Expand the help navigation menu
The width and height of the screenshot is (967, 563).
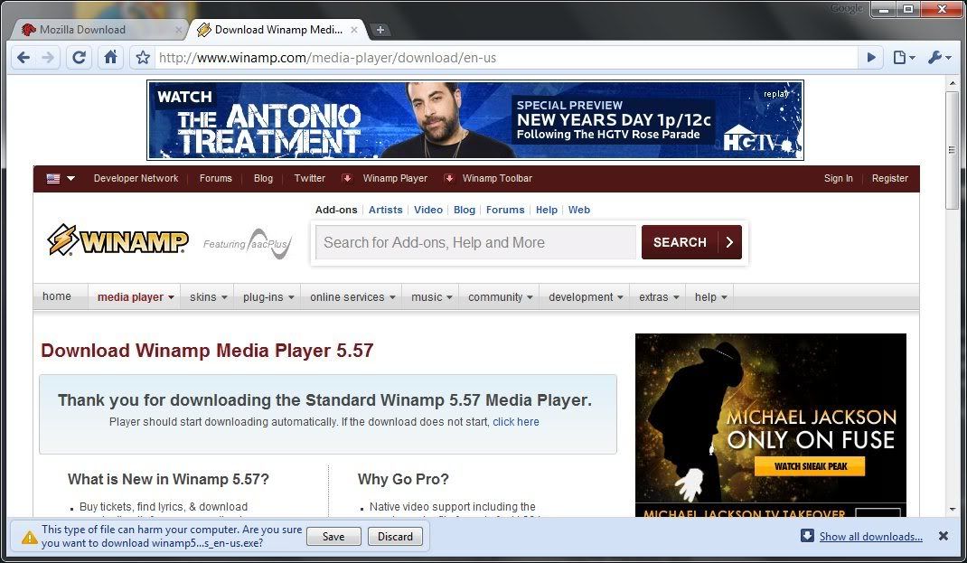click(710, 297)
